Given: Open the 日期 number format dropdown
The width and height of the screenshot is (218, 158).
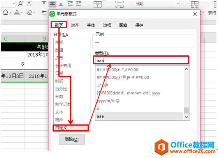Looking at the screenshot, I should 178,4.
